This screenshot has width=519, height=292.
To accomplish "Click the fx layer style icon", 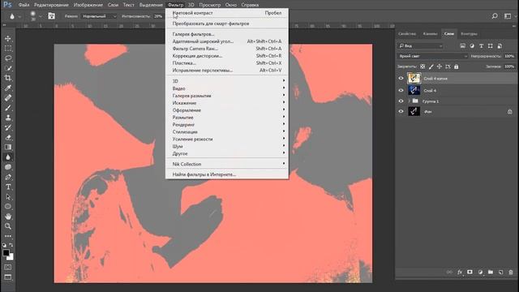I will point(460,273).
